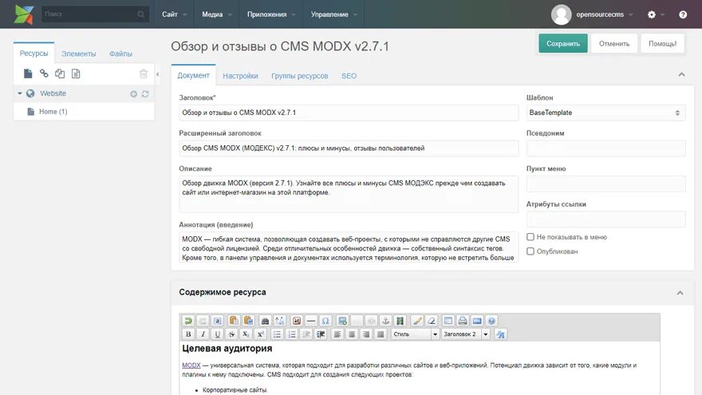Switch to the SEO tab

[x=349, y=76]
